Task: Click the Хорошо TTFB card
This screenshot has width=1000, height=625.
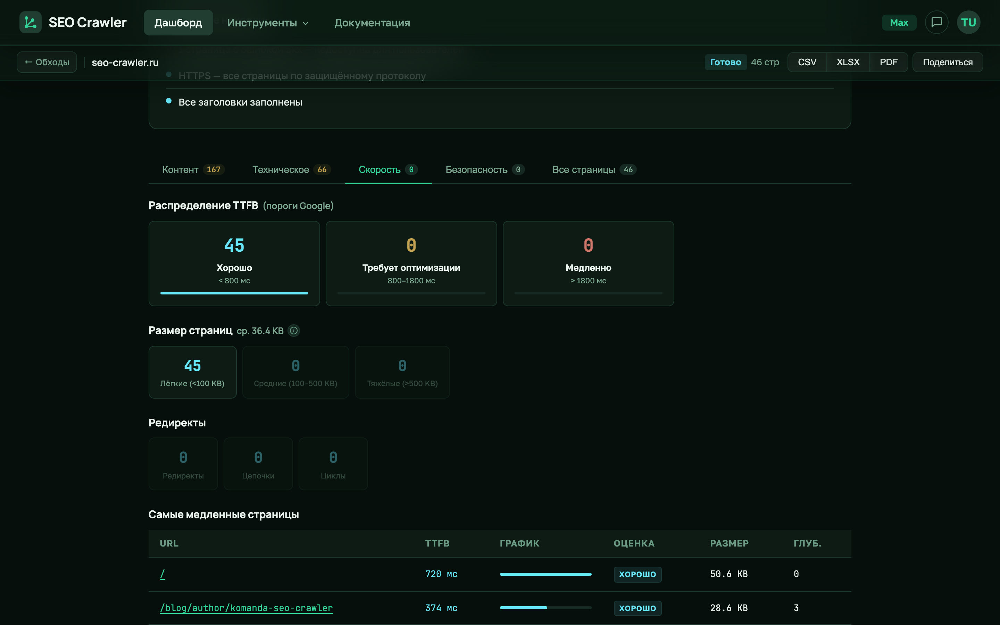Action: click(234, 263)
